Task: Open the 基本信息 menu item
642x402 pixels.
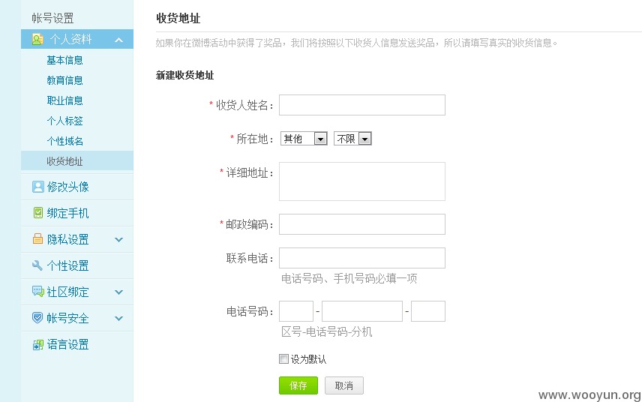Action: 64,60
